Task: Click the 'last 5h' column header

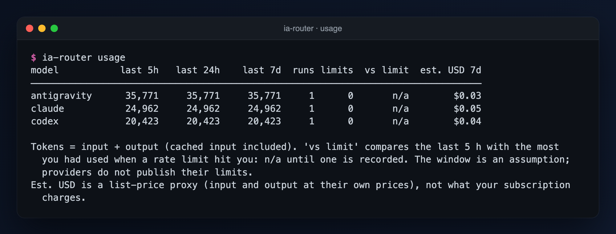Action: 140,70
